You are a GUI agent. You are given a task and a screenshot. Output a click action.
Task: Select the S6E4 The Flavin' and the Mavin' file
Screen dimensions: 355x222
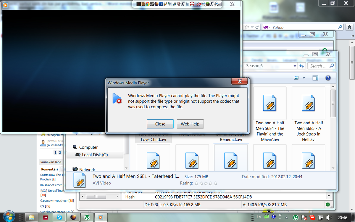(270, 114)
